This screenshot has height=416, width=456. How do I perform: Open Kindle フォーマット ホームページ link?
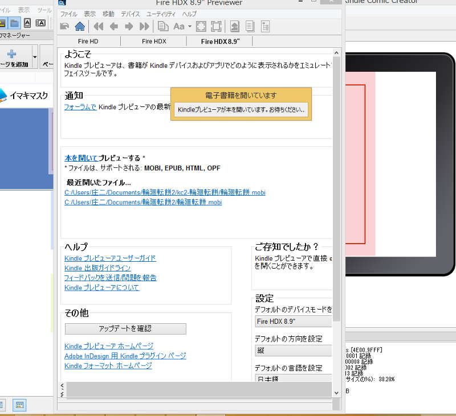point(108,366)
